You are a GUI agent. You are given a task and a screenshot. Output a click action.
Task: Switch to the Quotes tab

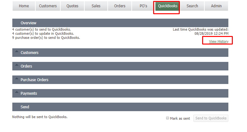pyautogui.click(x=72, y=6)
